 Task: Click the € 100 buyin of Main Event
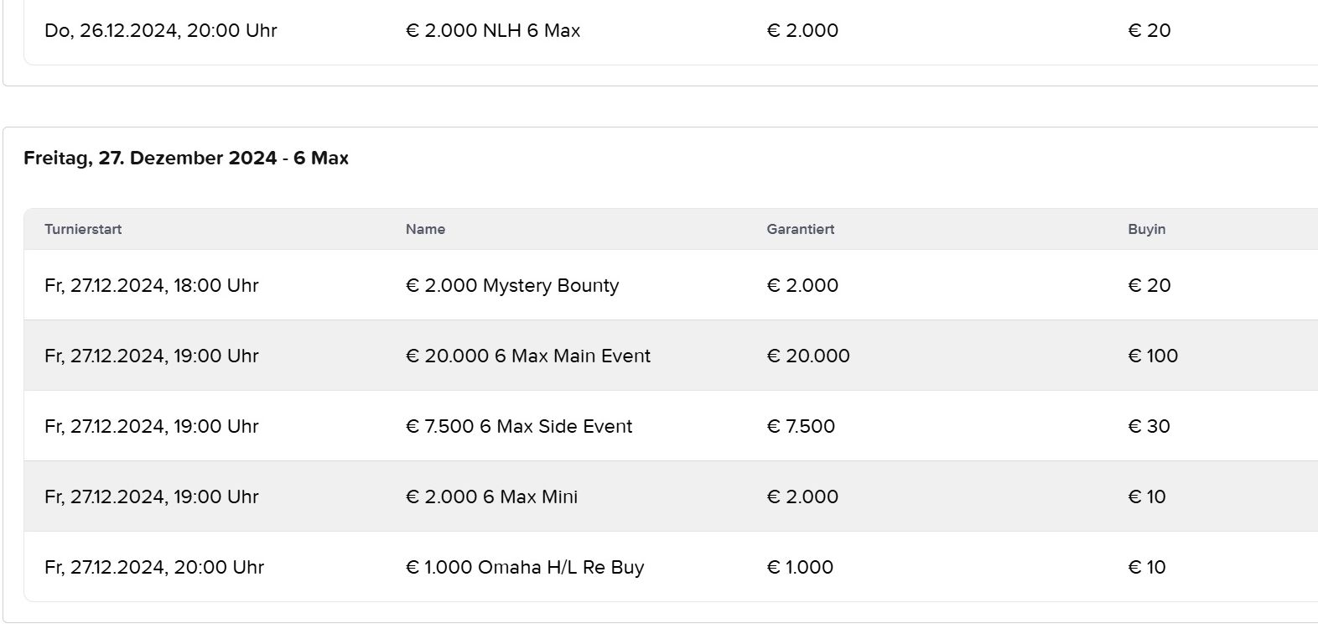1152,356
